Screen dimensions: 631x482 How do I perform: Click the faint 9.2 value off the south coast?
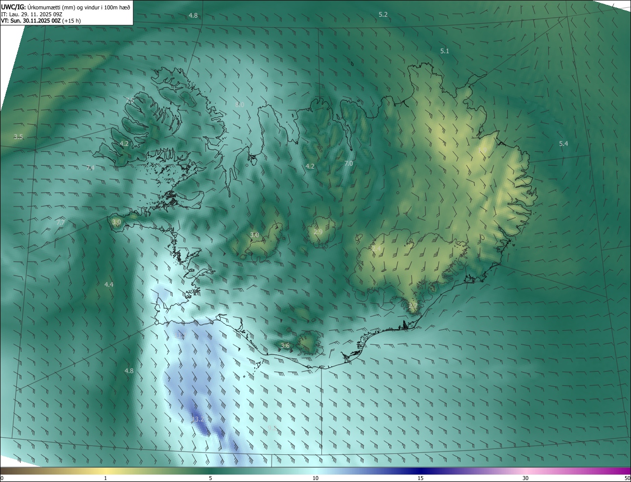pyautogui.click(x=272, y=428)
